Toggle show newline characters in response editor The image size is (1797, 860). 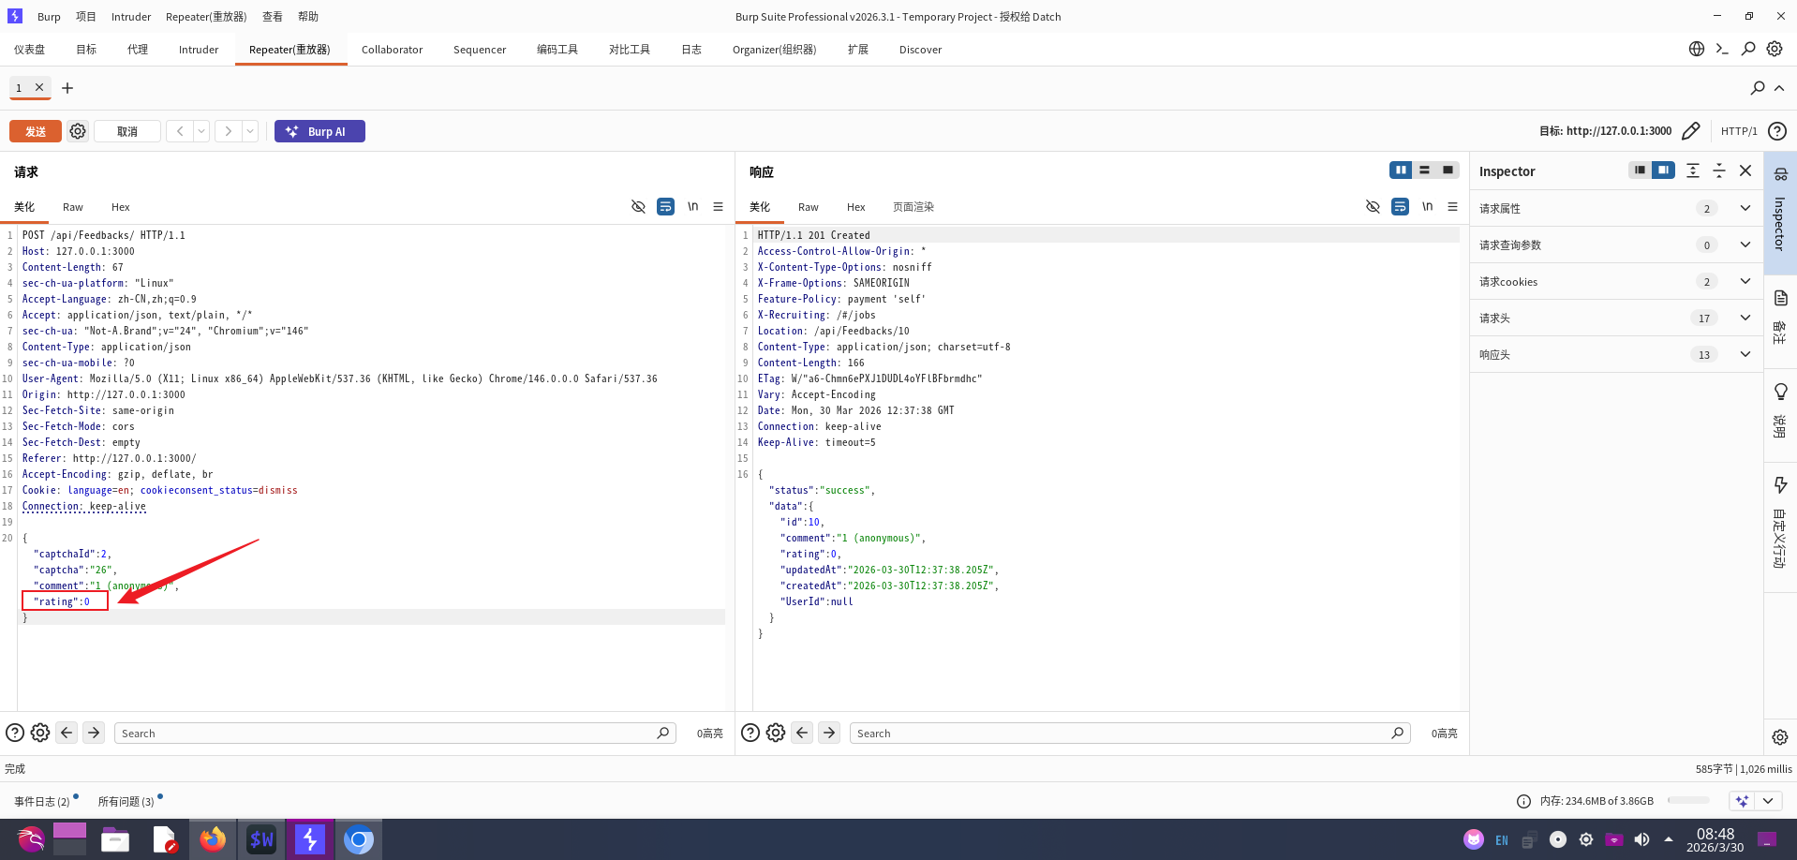(1427, 206)
